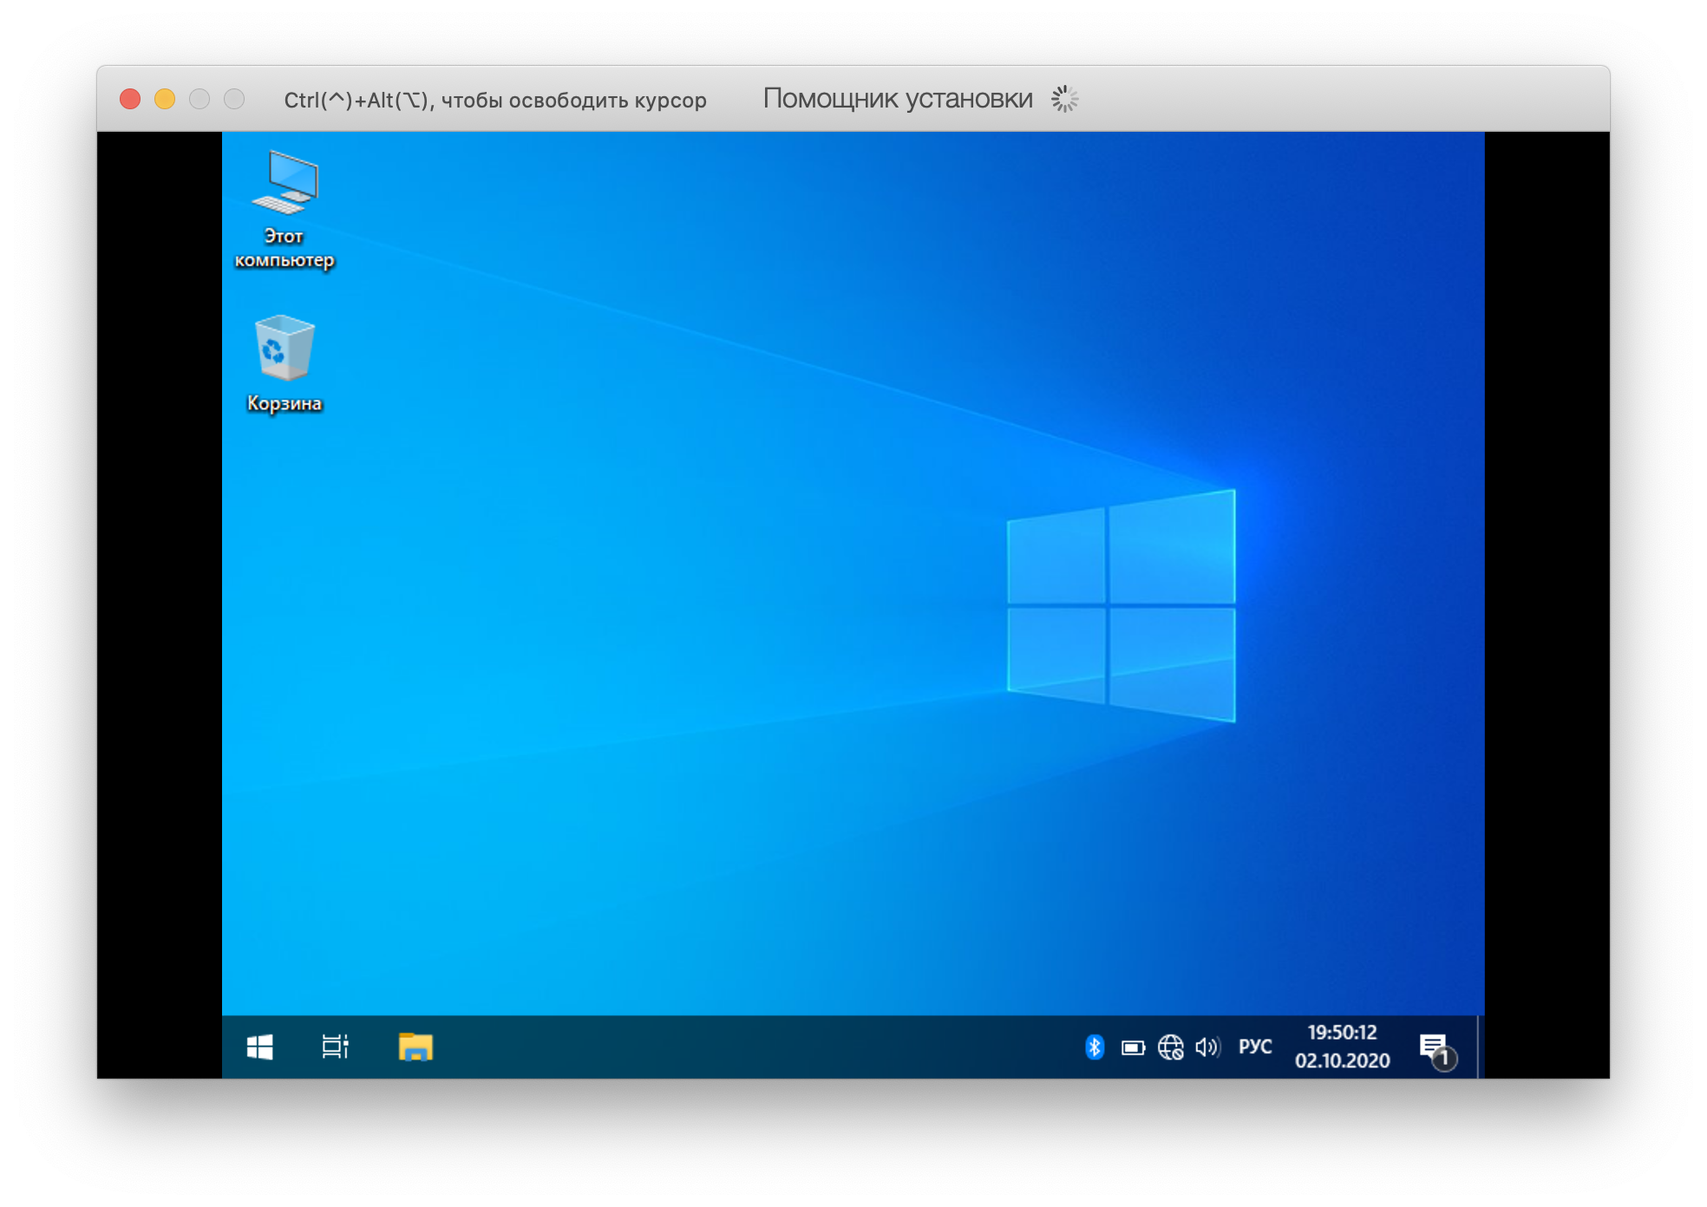Open network settings globe icon
This screenshot has width=1707, height=1207.
1171,1047
